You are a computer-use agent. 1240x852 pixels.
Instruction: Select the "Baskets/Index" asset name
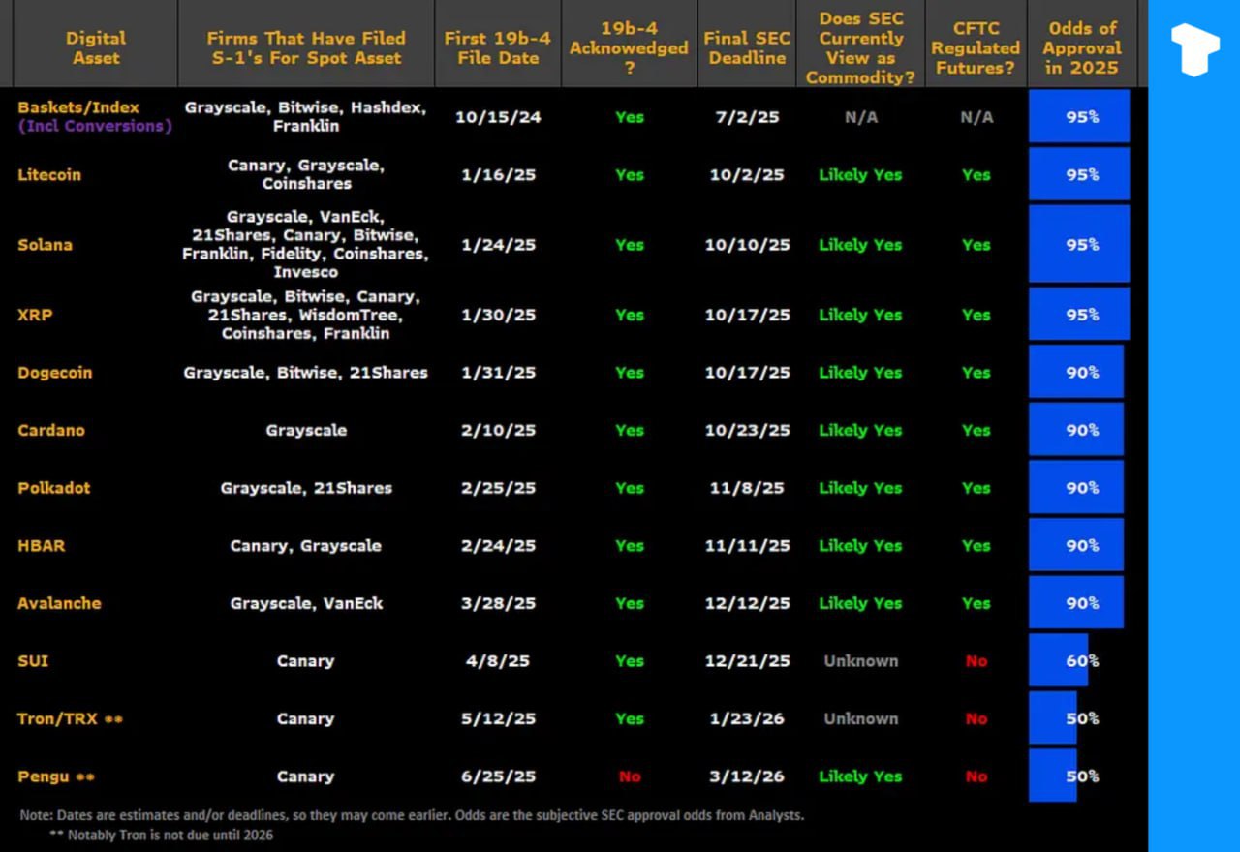78,107
